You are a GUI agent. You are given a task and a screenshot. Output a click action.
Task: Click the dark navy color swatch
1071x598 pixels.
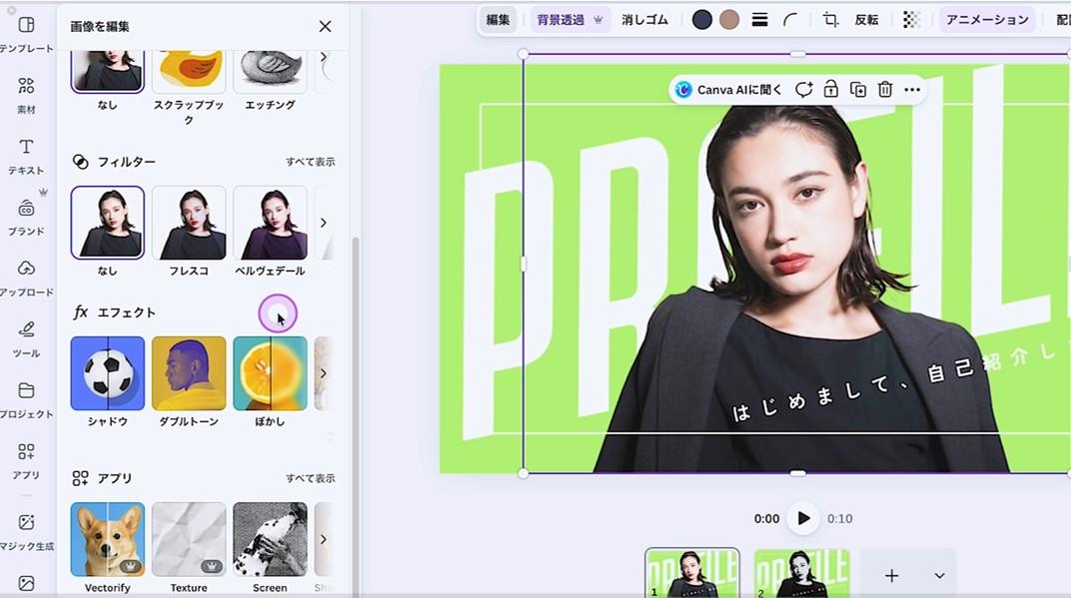pyautogui.click(x=702, y=20)
